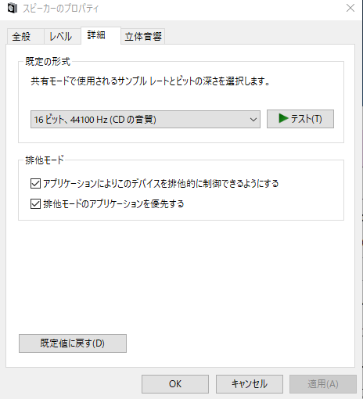This screenshot has width=363, height=399.
Task: Click the speaker icon in title bar
Action: [x=12, y=9]
